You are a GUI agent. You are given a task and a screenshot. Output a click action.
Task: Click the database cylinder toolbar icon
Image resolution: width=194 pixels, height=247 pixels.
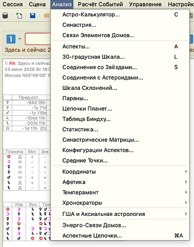pyautogui.click(x=5, y=16)
